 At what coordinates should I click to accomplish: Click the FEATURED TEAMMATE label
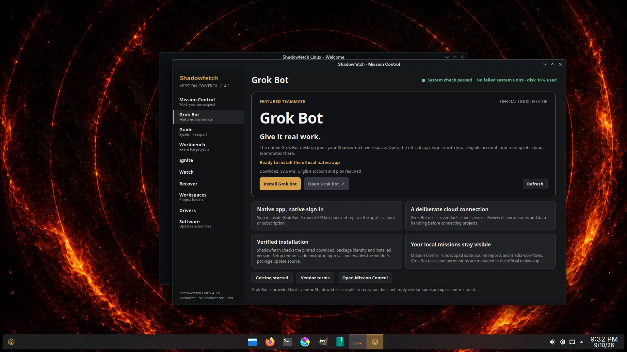pos(282,102)
